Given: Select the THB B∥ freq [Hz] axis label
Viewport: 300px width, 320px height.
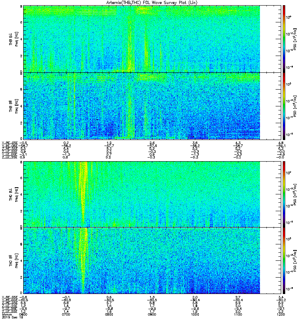Looking at the screenshot, I should point(14,106).
